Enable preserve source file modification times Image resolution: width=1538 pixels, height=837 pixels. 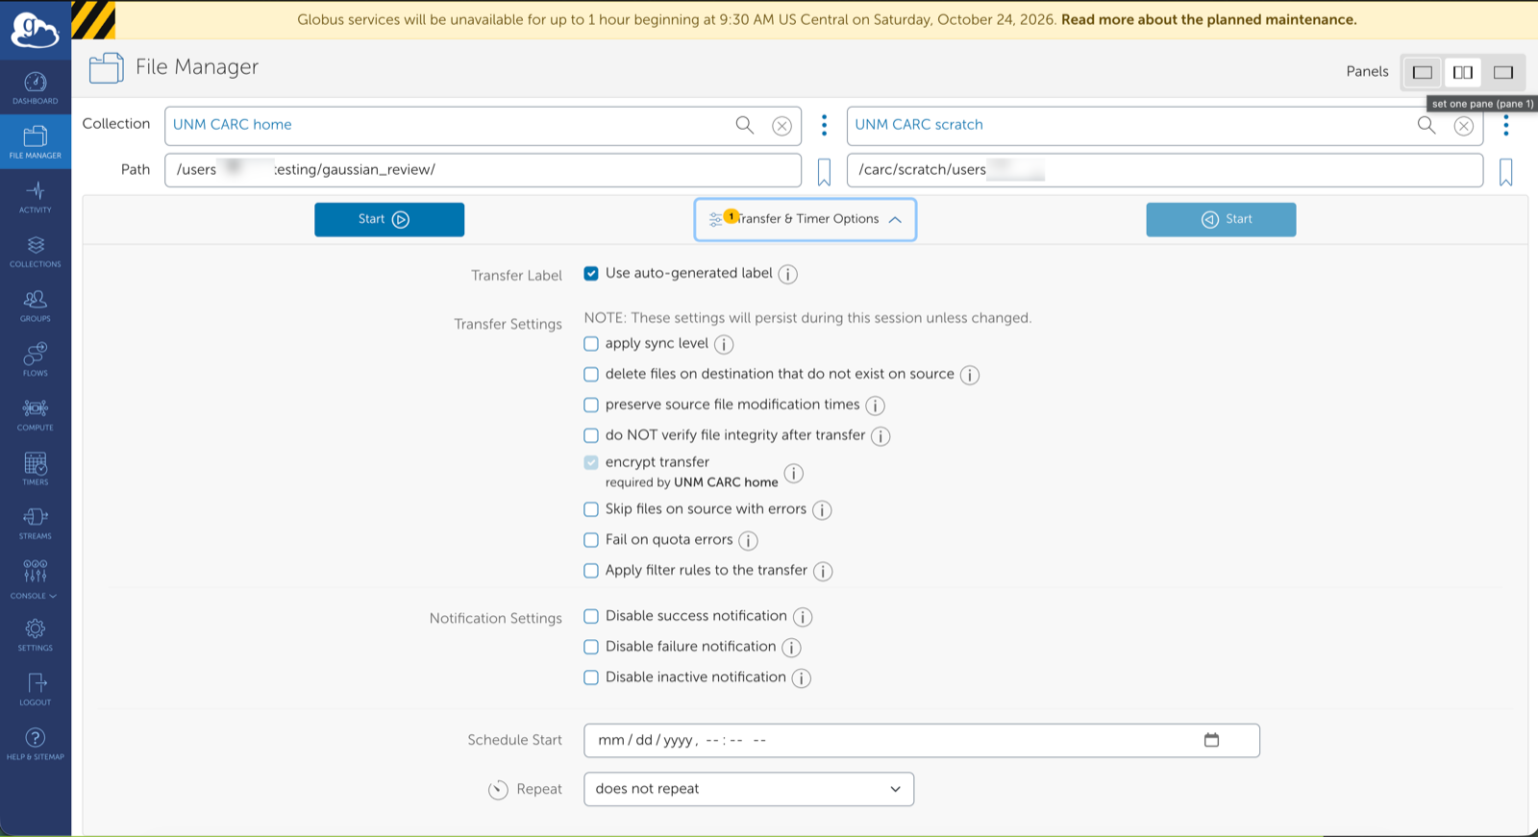(591, 406)
